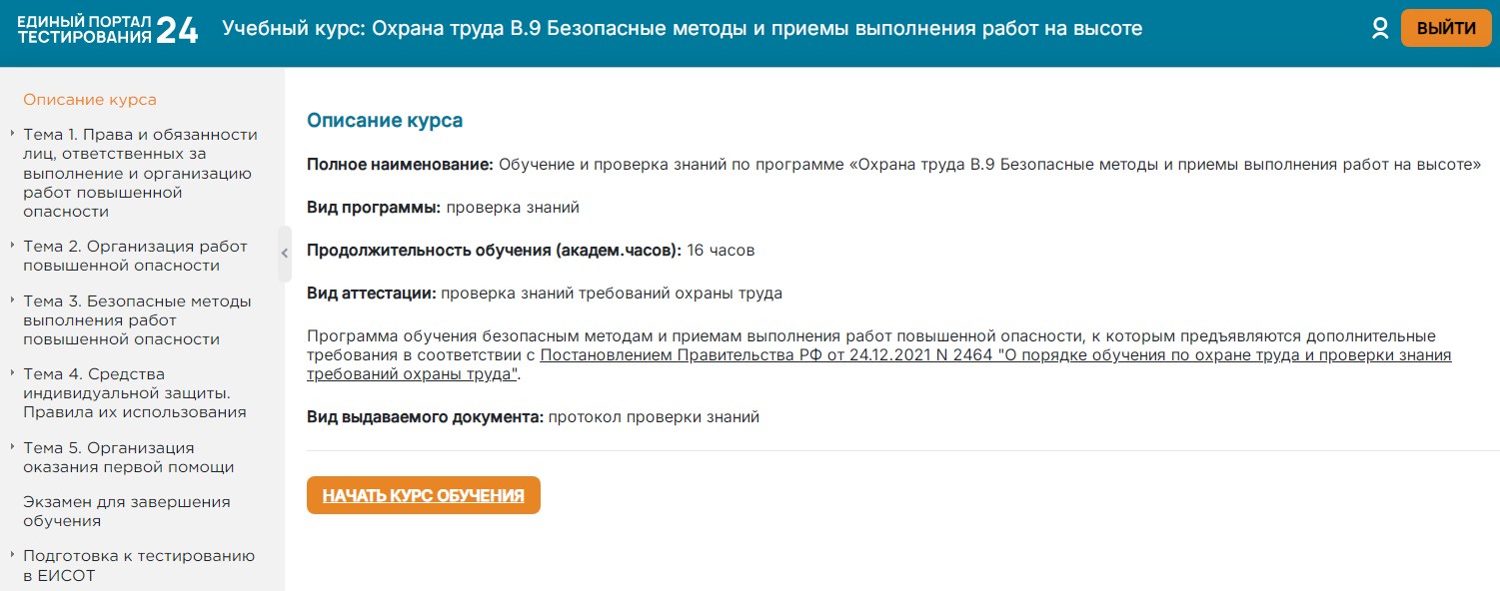Expand the Подготовка к тестированию arrow
Screen dimensions: 1500x591
click(x=12, y=554)
